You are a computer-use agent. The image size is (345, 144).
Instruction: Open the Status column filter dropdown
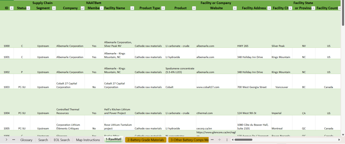29,8
